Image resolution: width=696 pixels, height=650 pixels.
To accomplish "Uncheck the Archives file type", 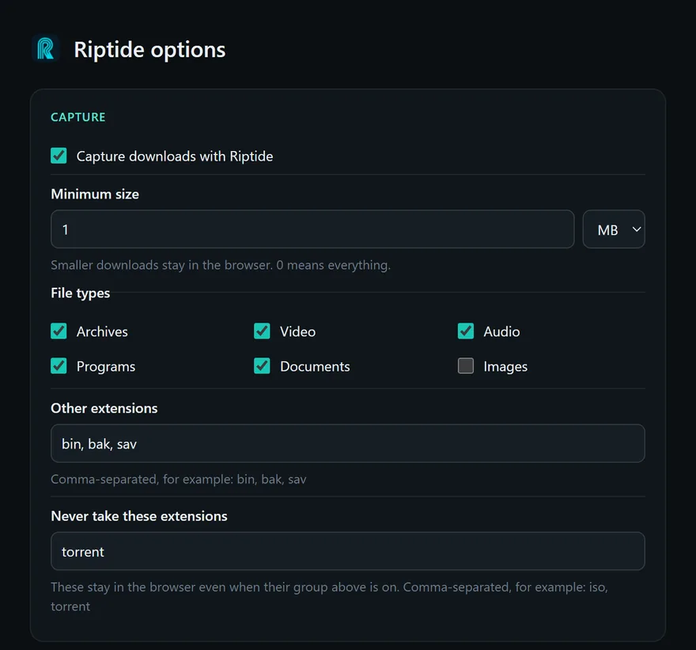I will coord(59,331).
